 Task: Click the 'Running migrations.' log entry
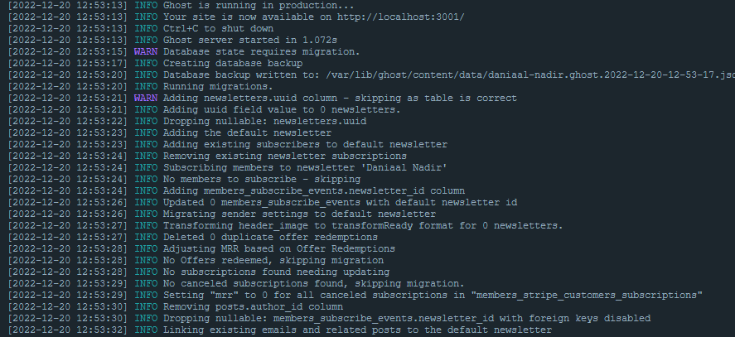[x=218, y=87]
